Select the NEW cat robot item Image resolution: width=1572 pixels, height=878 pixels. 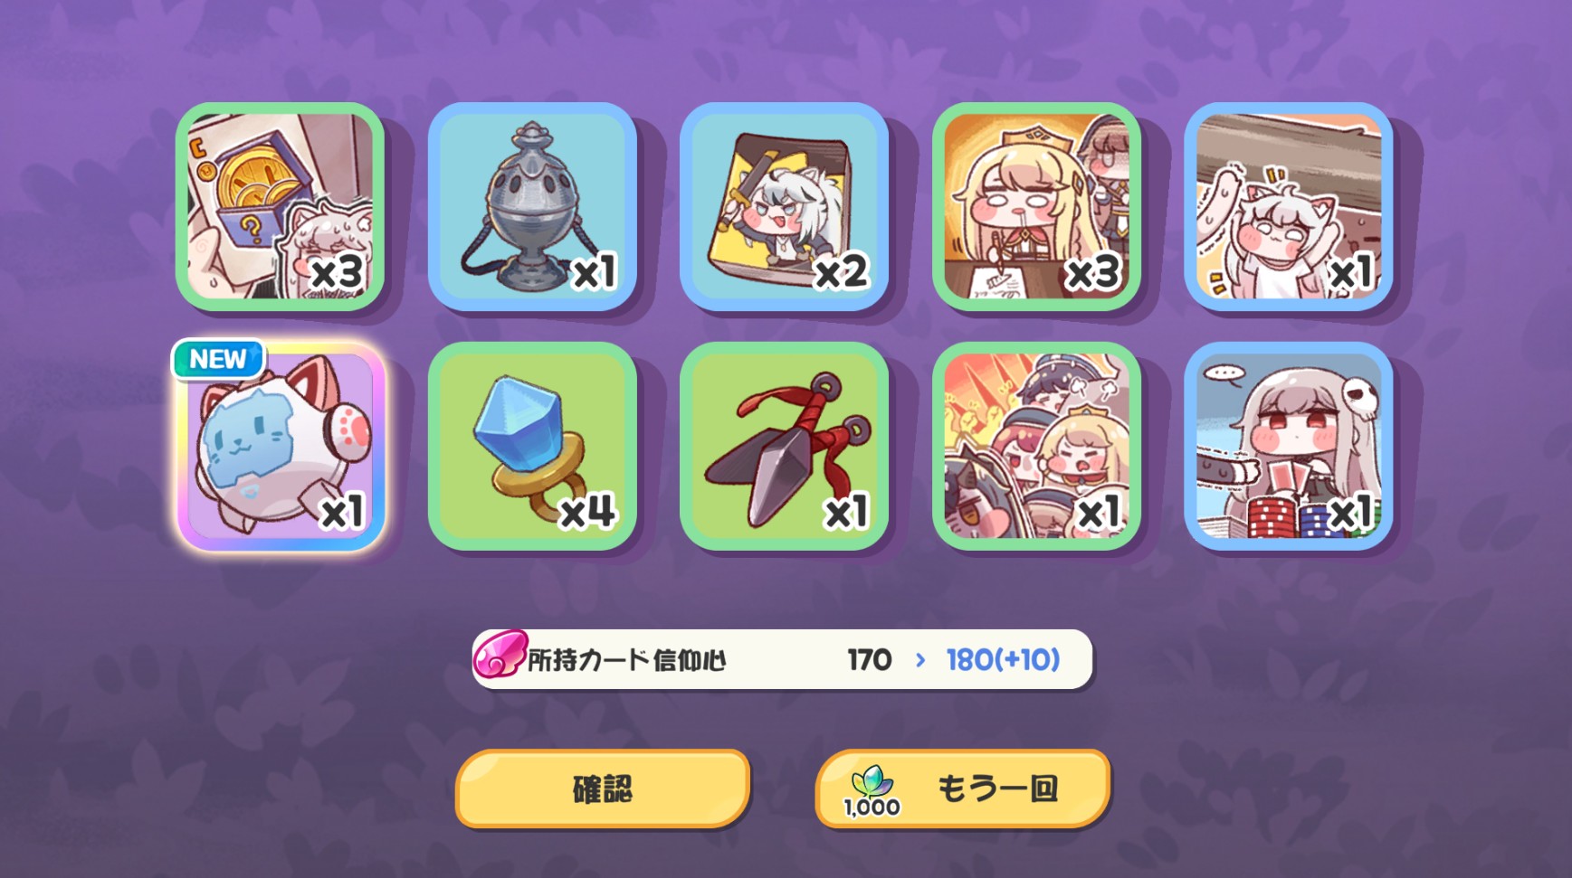281,447
